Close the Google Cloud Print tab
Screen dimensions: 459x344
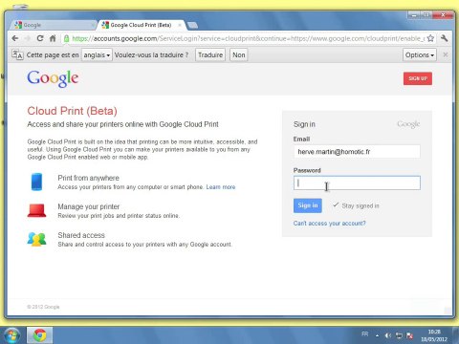coord(180,25)
